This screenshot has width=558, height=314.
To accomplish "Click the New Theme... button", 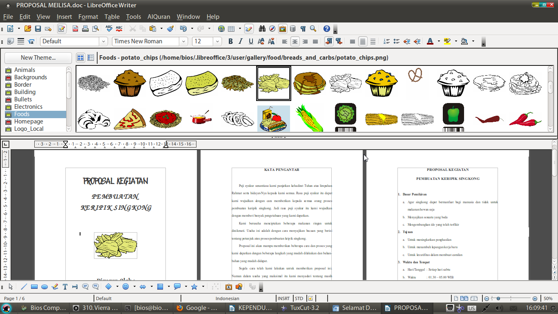I will [38, 58].
